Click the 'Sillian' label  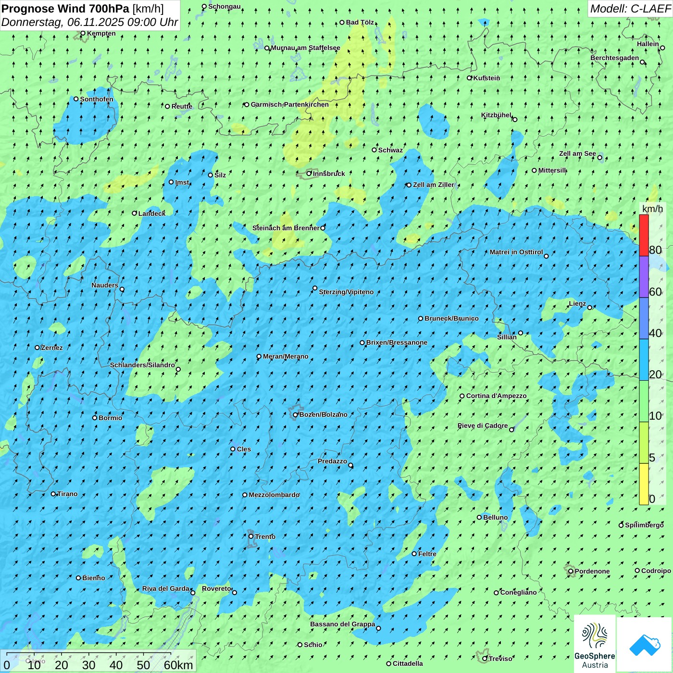pyautogui.click(x=507, y=337)
